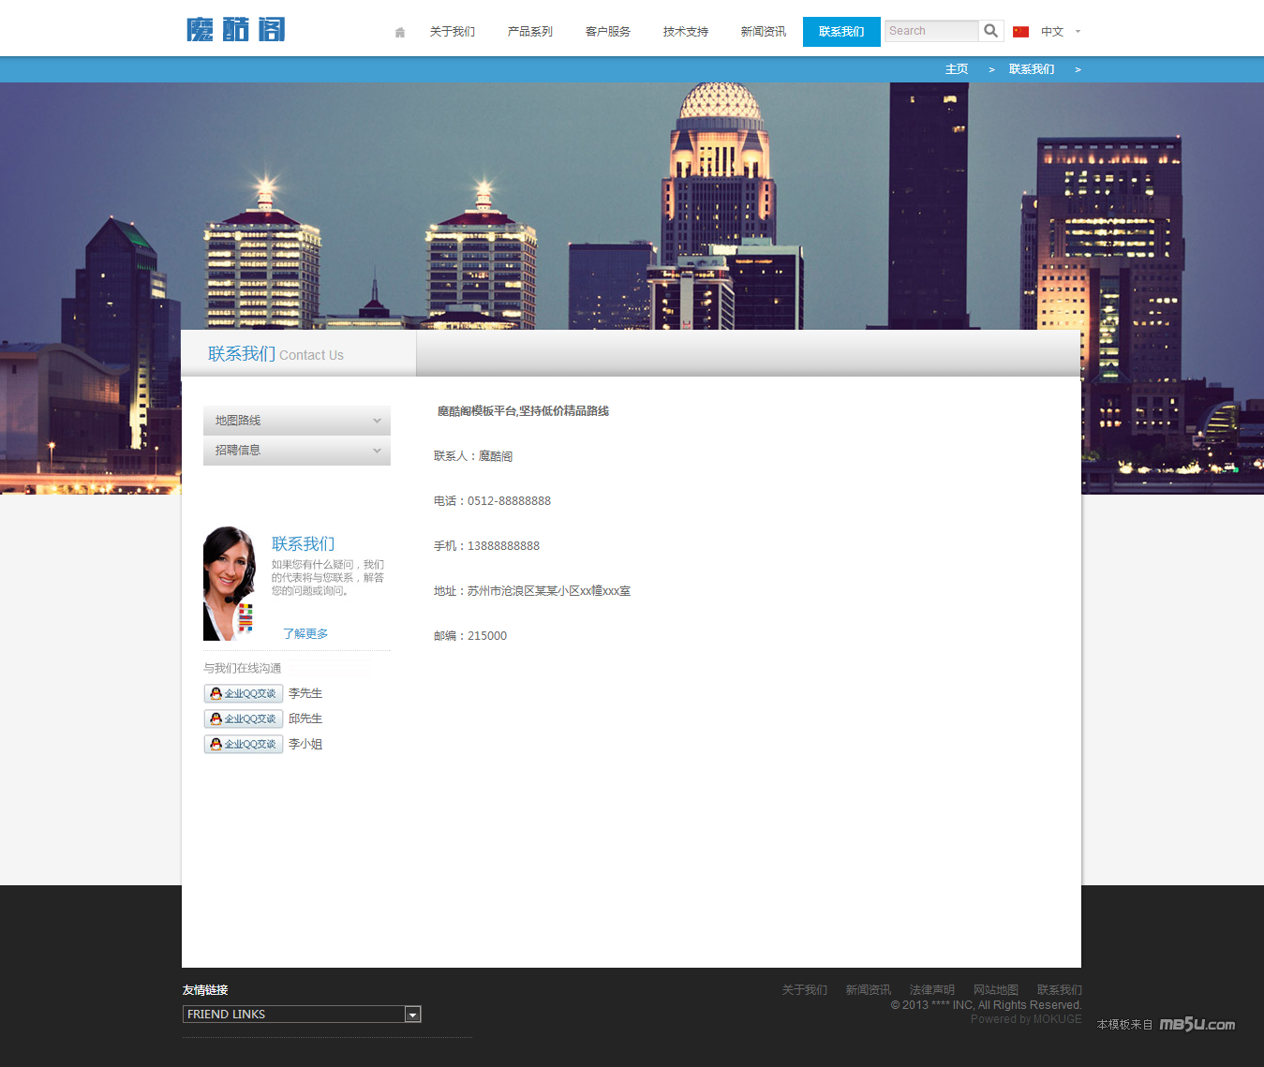1264x1067 pixels.
Task: Click the mb5u.com template source logo
Action: click(x=1197, y=1024)
